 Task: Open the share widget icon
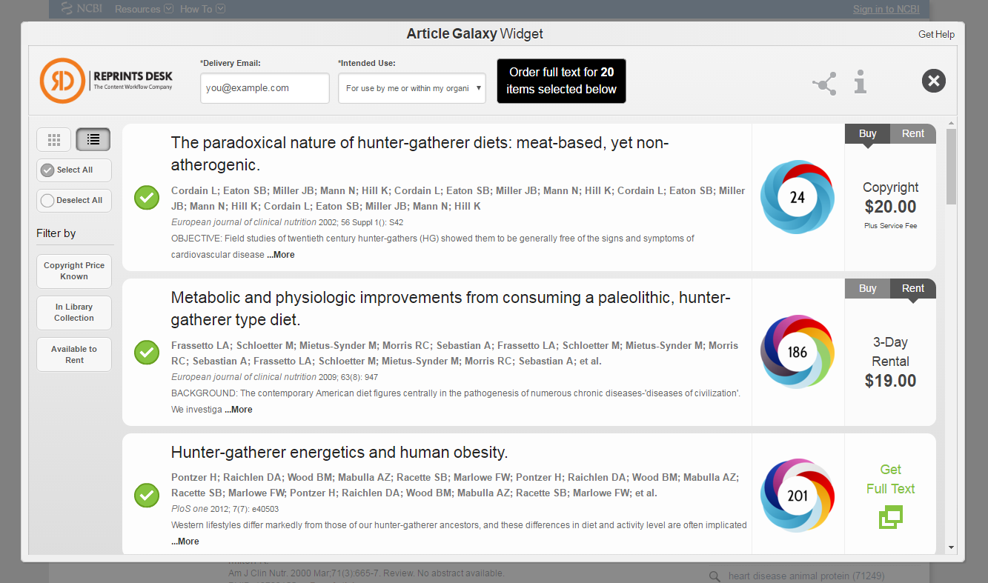click(824, 83)
